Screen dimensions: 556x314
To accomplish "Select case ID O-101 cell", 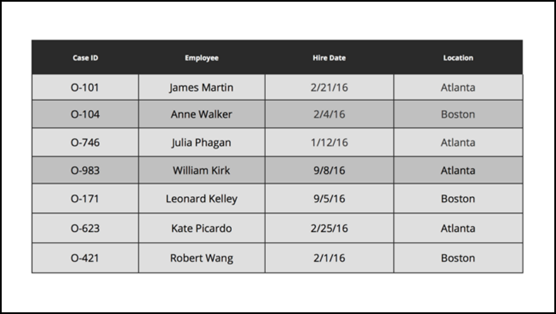I will point(85,87).
